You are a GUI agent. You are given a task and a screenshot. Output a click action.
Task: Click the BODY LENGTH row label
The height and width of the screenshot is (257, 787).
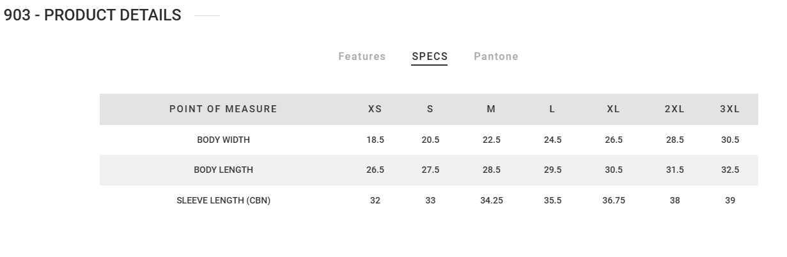point(223,170)
